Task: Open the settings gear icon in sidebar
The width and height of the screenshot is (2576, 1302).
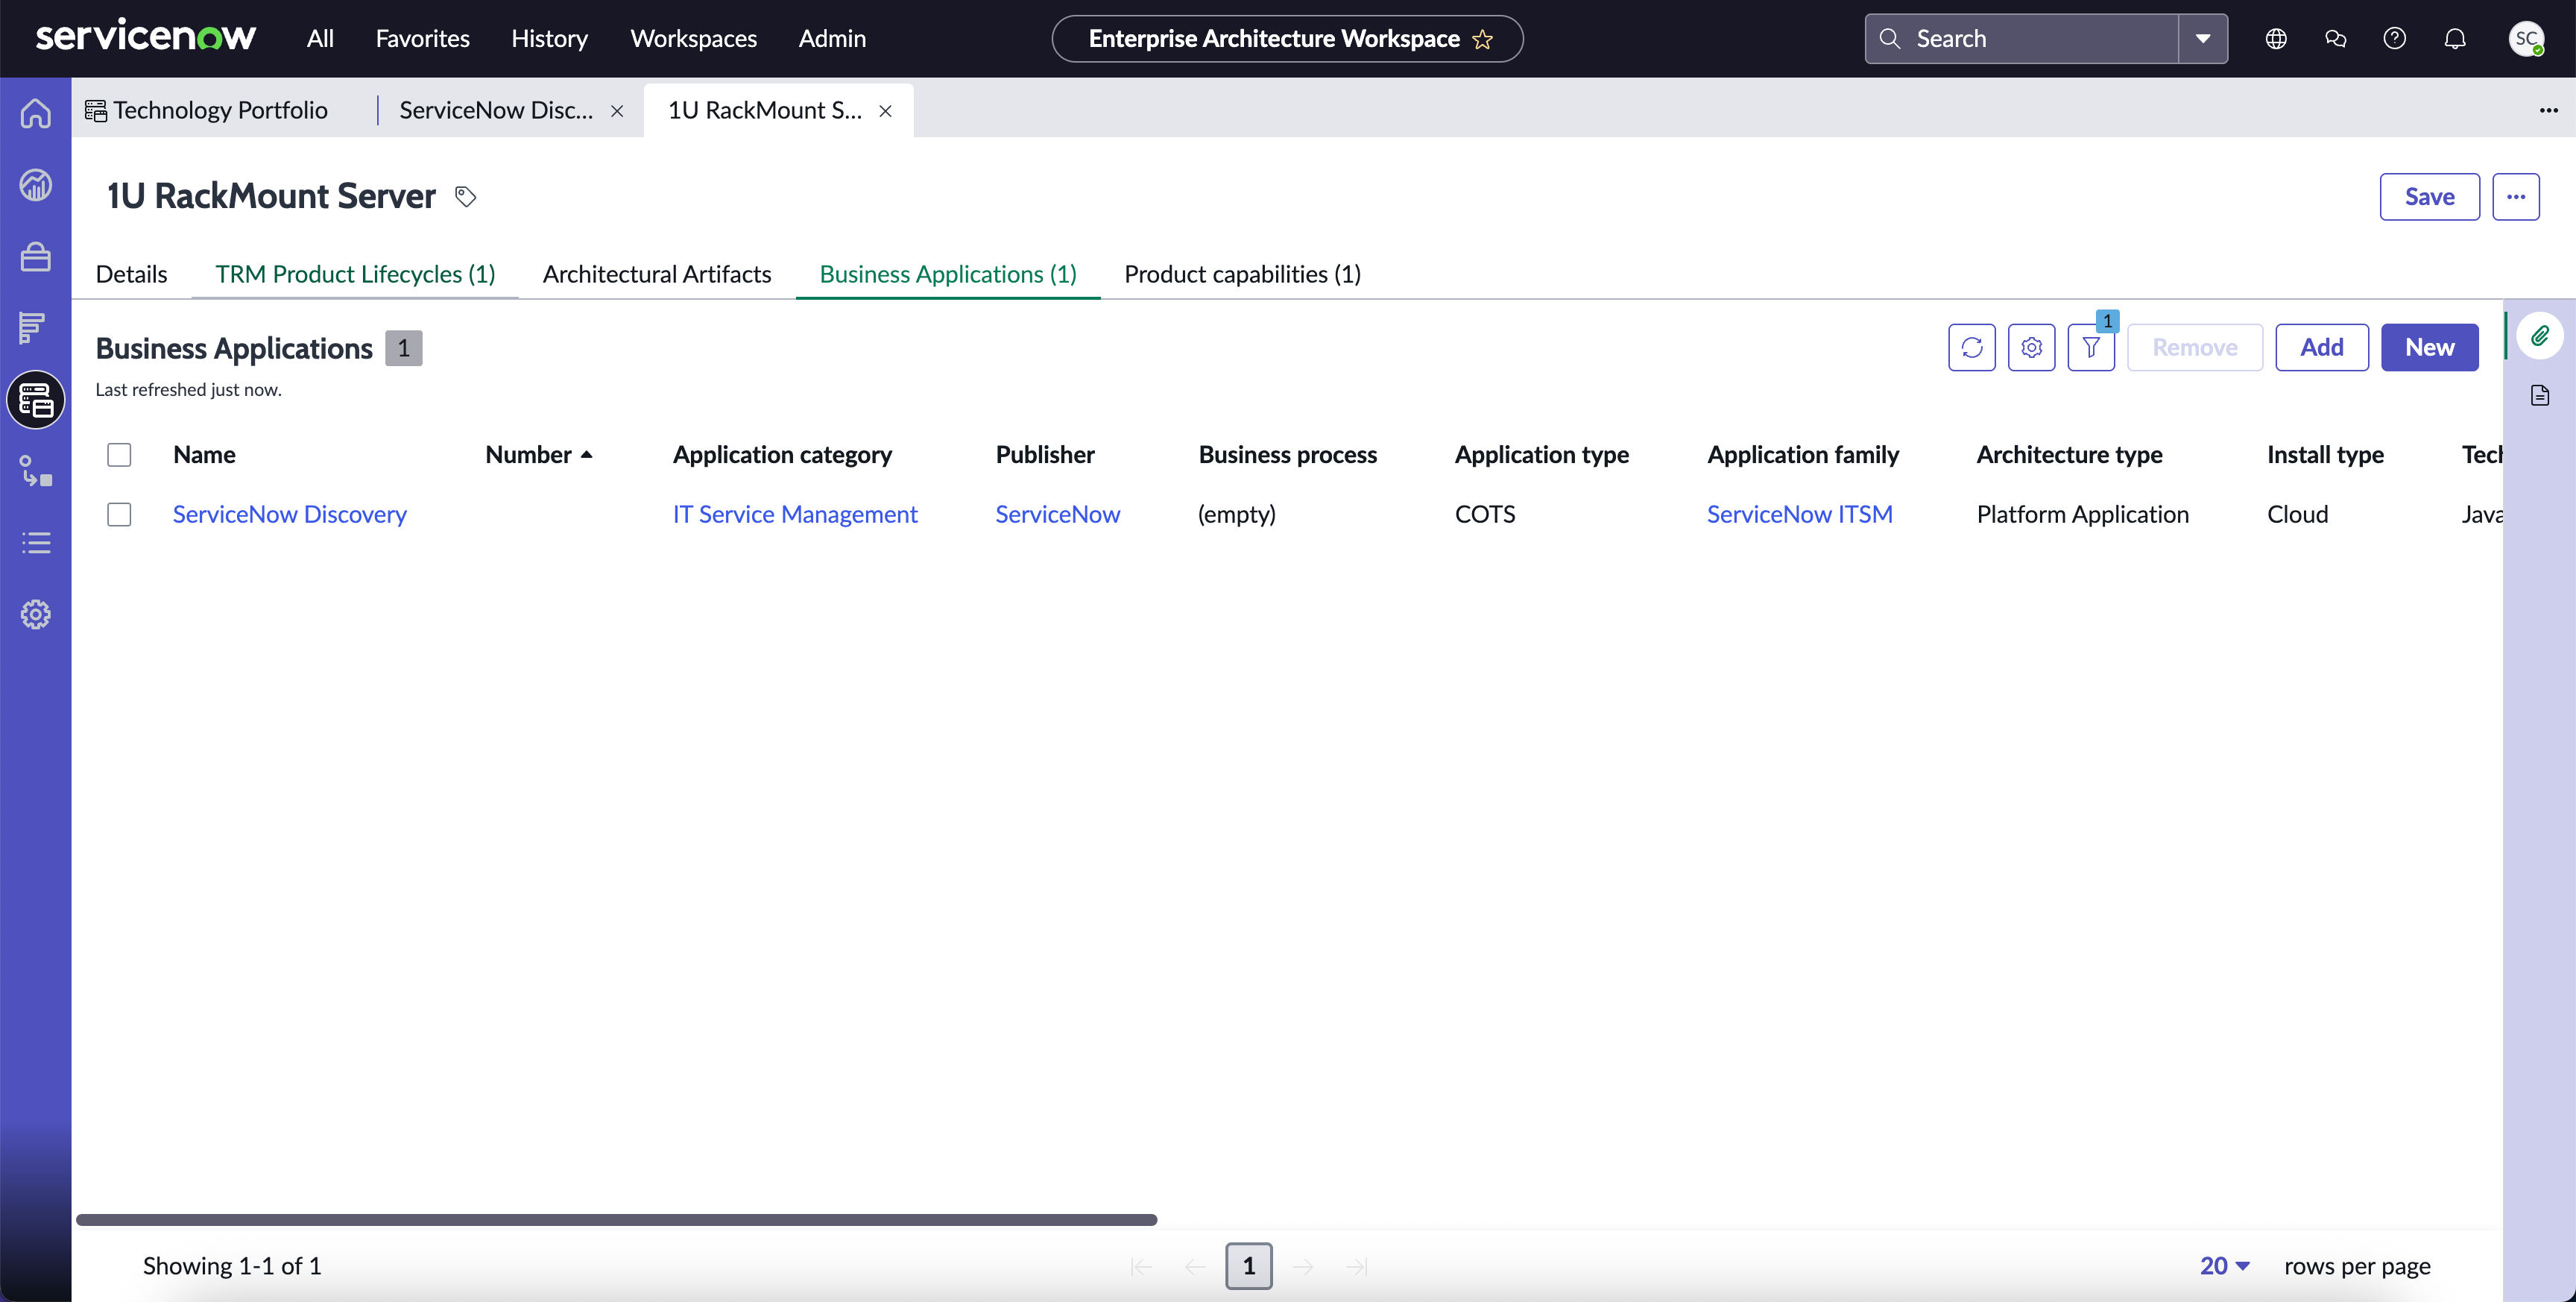Action: click(36, 614)
